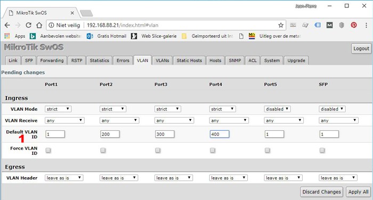Open Port3 VLAN Mode dropdown
The image size is (373, 200).
click(x=167, y=109)
